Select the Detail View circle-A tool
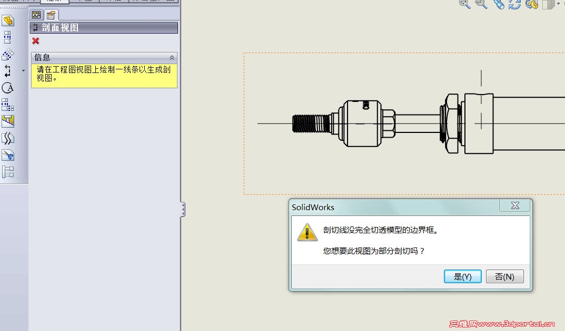The image size is (565, 331). [8, 88]
